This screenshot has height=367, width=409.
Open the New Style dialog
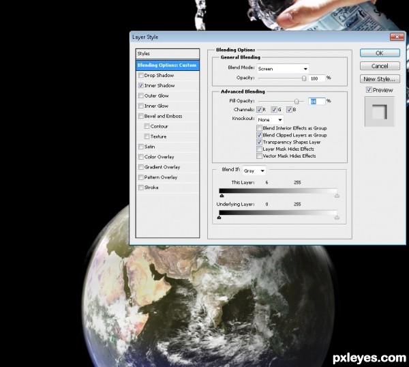click(380, 79)
